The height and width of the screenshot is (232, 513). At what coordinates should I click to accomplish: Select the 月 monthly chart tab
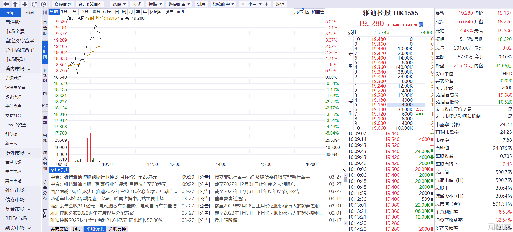tap(131, 12)
